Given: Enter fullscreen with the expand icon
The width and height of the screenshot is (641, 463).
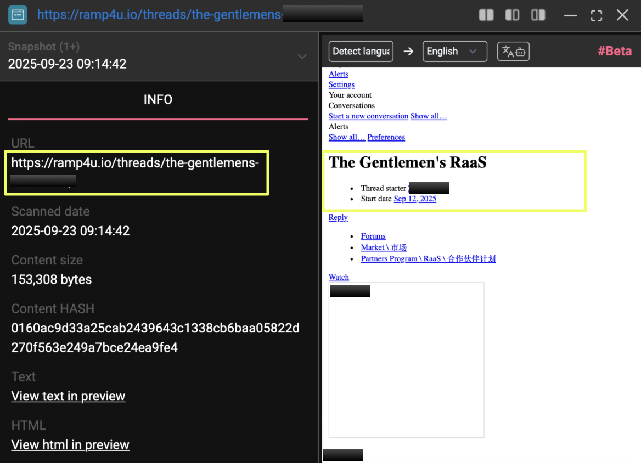Looking at the screenshot, I should click(x=597, y=15).
